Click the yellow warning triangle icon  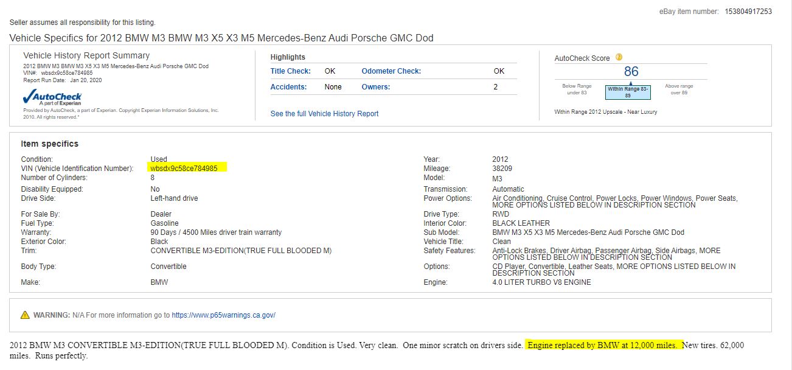(25, 315)
